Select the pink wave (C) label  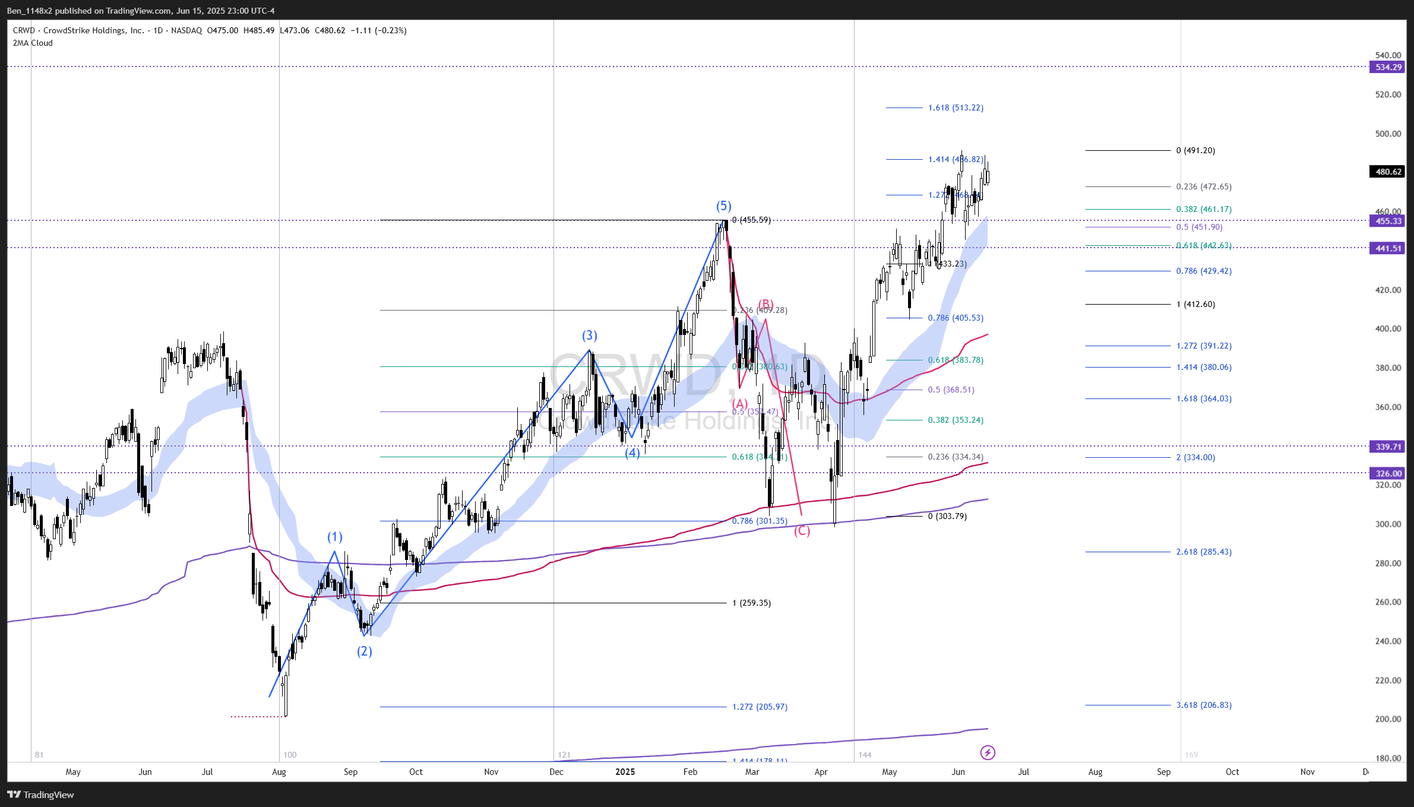(802, 530)
